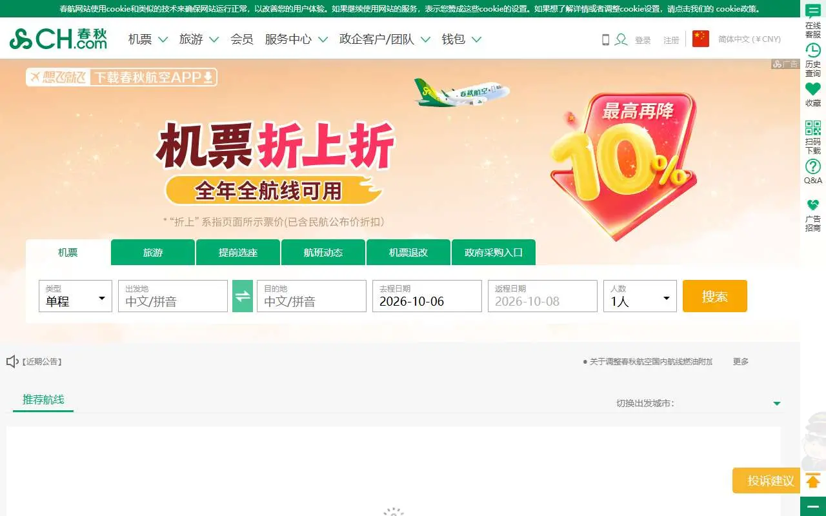Open the 政府采购入口 tab
The width and height of the screenshot is (826, 516).
(x=494, y=252)
